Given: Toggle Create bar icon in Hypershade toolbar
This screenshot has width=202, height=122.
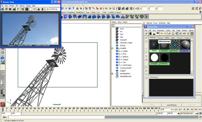Looking at the screenshot, I should click(146, 34).
